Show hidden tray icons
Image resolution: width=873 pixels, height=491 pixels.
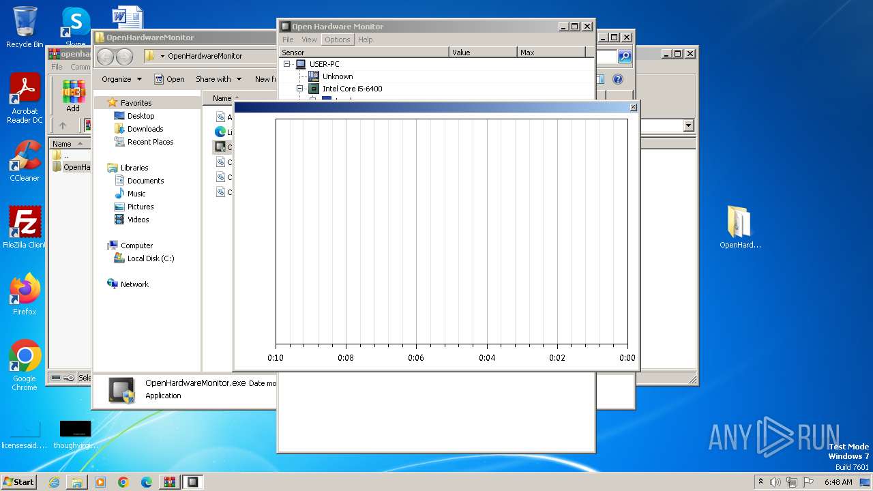(x=760, y=481)
